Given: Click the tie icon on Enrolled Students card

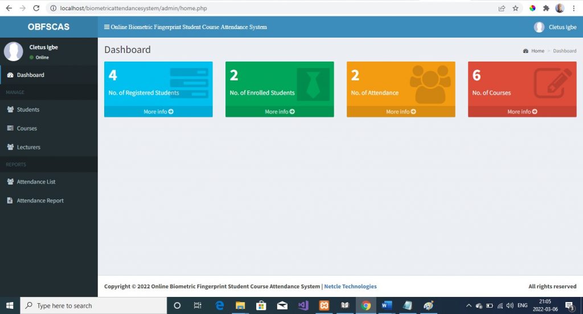Looking at the screenshot, I should [x=313, y=84].
